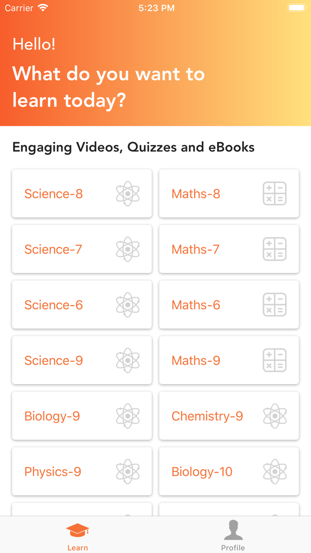The image size is (311, 553).
Task: Click the graduation cap icon in tab bar
Action: 78,529
